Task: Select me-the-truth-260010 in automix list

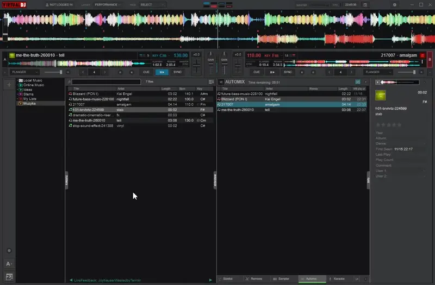Action: click(292, 110)
